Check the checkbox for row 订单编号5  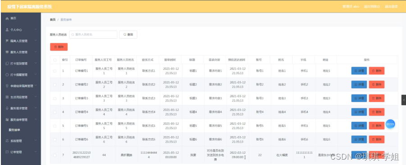click(x=55, y=126)
